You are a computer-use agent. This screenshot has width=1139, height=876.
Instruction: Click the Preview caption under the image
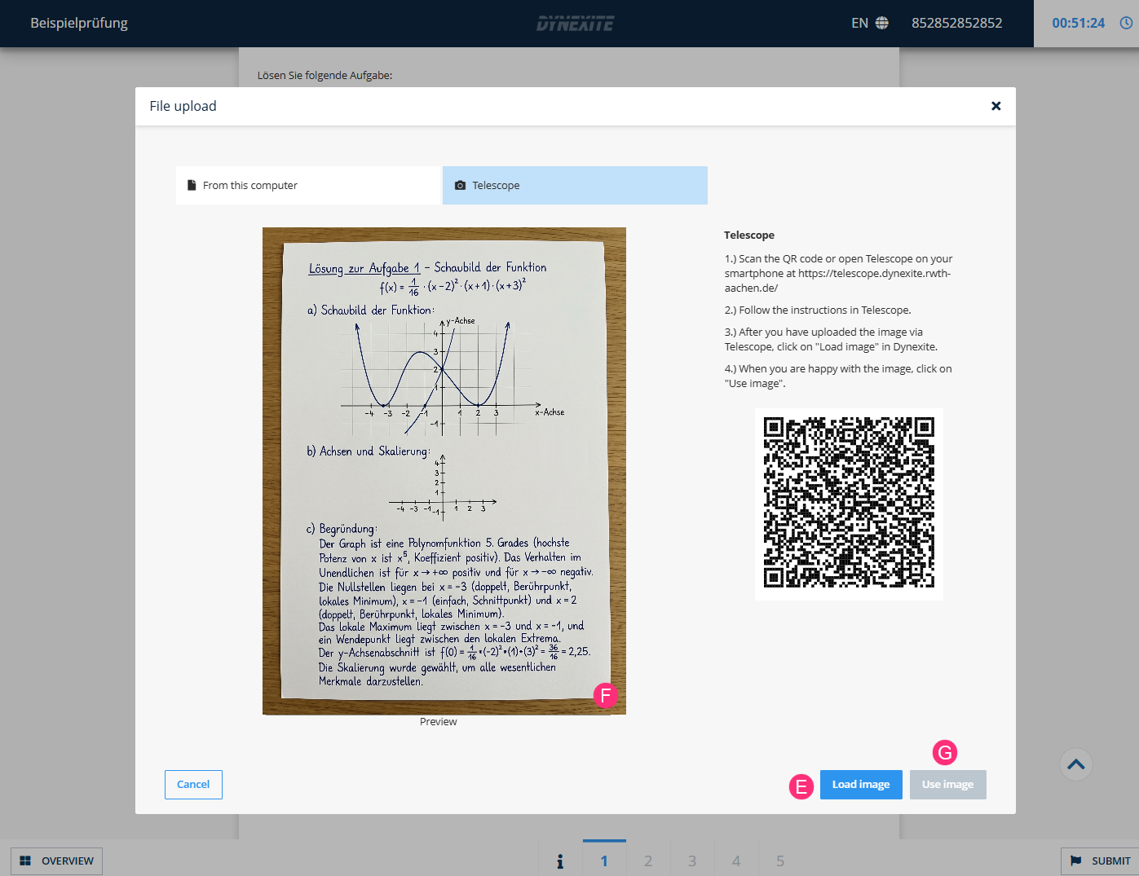point(439,722)
